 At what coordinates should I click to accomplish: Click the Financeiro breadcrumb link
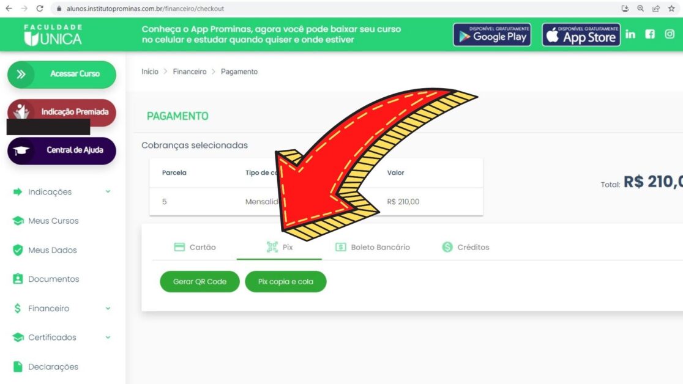coord(190,72)
